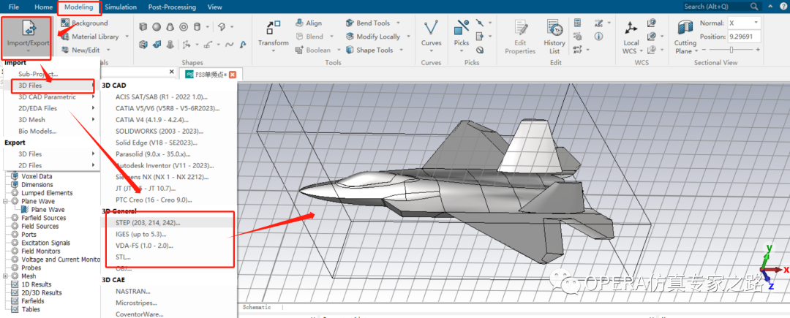Select 3D Files under Import
Screen dimensions: 790x318
[x=52, y=86]
